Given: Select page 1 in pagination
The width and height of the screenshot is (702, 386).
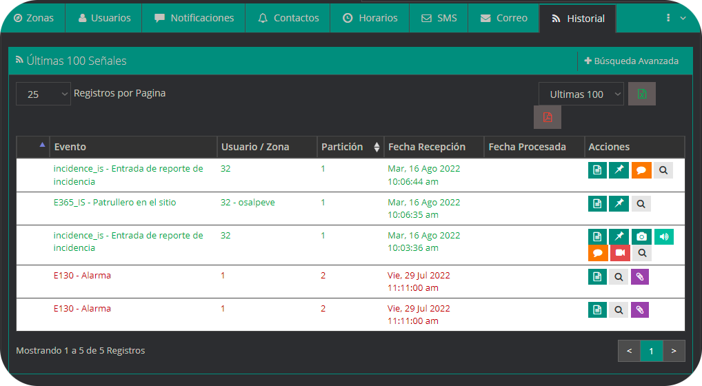Looking at the screenshot, I should [x=651, y=351].
